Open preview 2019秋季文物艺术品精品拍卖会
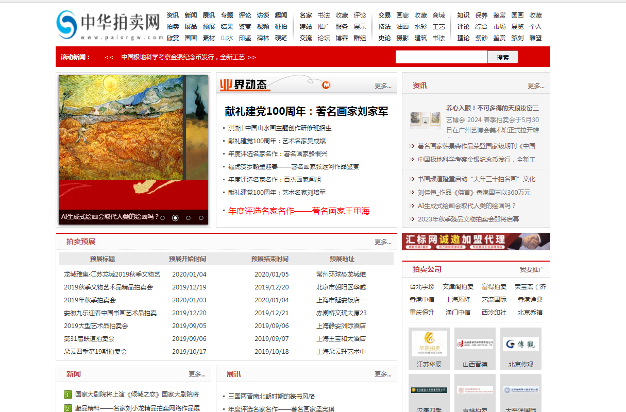The image size is (626, 412). [x=109, y=287]
